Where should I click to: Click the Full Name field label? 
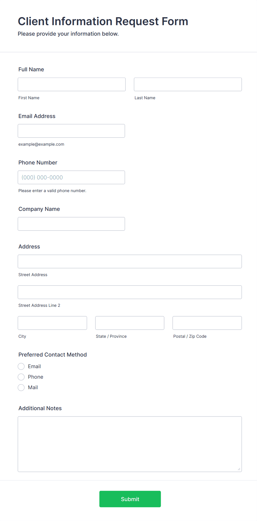pos(31,69)
